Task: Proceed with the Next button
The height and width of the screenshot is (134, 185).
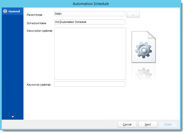Action: [x=148, y=124]
